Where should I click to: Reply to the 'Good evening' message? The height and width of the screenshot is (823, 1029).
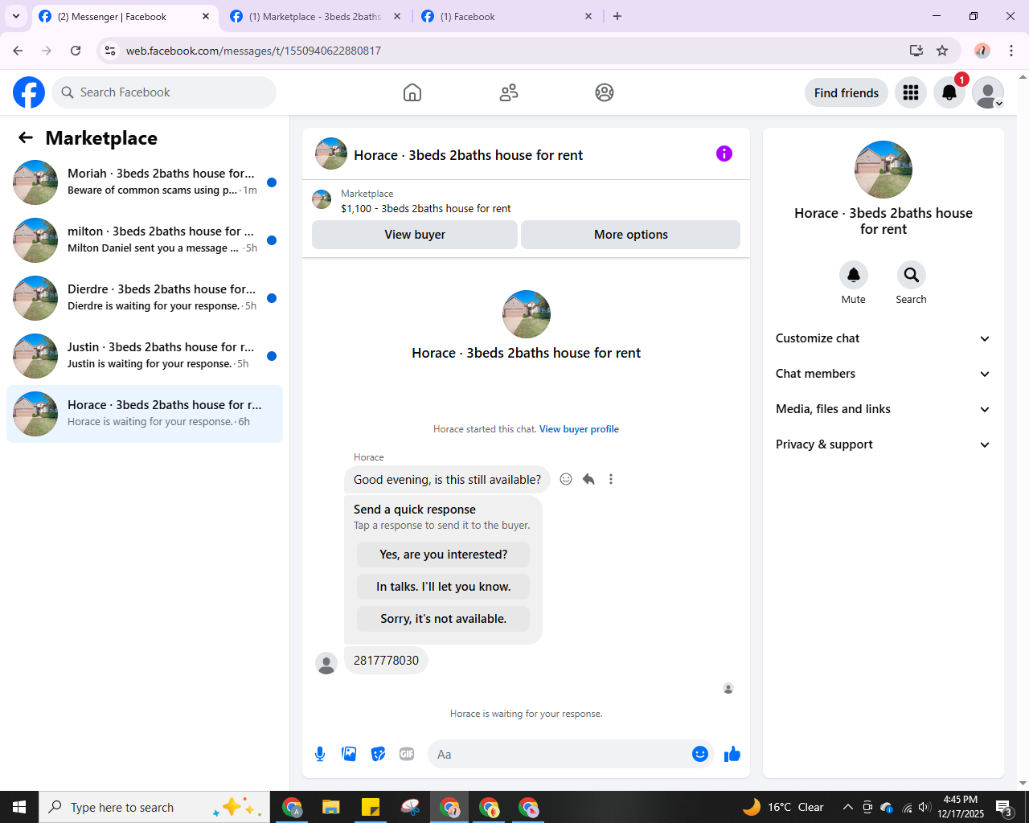[588, 479]
